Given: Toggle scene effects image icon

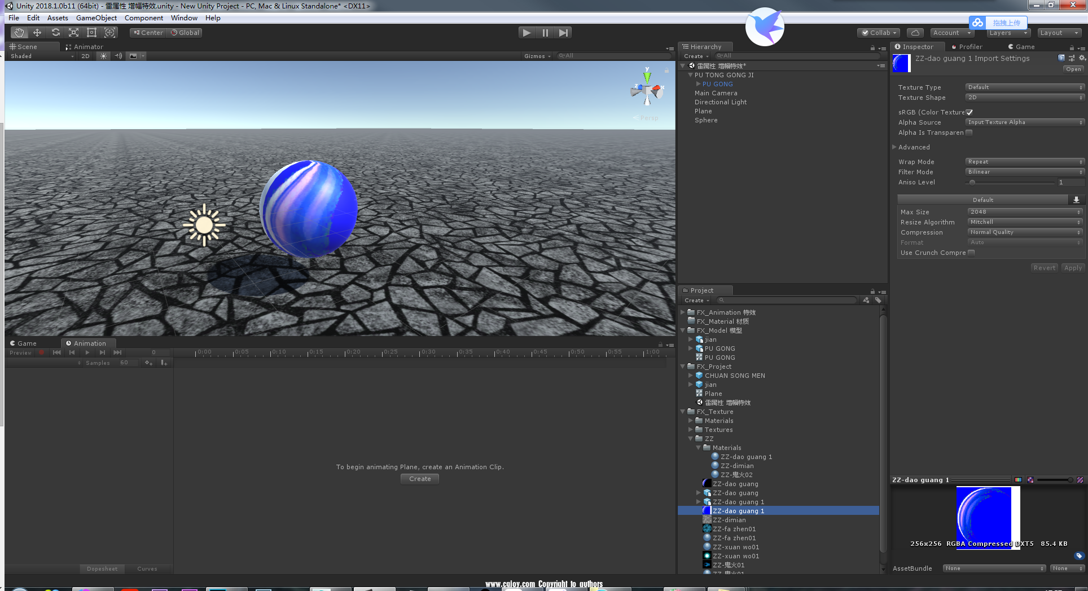Looking at the screenshot, I should coord(133,56).
